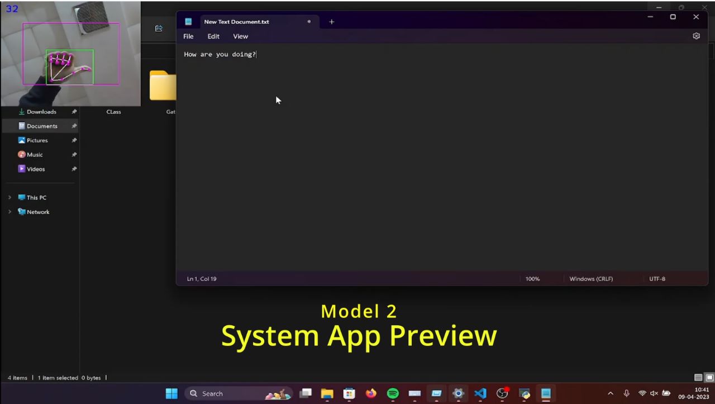The width and height of the screenshot is (715, 404).
Task: Select Documents in File Explorer sidebar
Action: (x=41, y=126)
